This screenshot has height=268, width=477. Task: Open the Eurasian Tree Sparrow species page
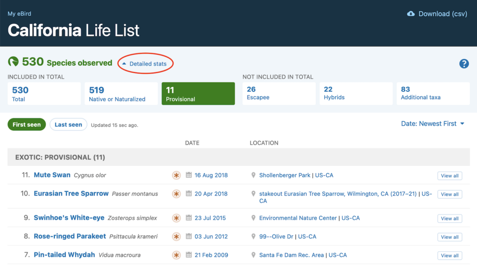[71, 194]
